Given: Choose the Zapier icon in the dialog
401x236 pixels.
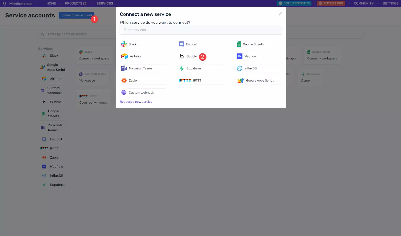Looking at the screenshot, I should point(124,80).
